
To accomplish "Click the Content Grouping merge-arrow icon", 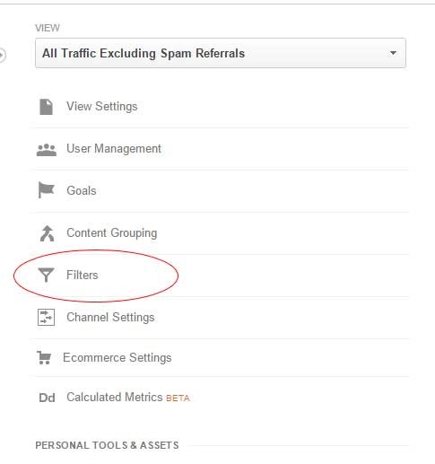I will point(47,233).
